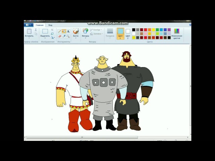This screenshot has width=215, height=161.
Task: Click the Paste clipboard icon
Action: pos(29,31)
